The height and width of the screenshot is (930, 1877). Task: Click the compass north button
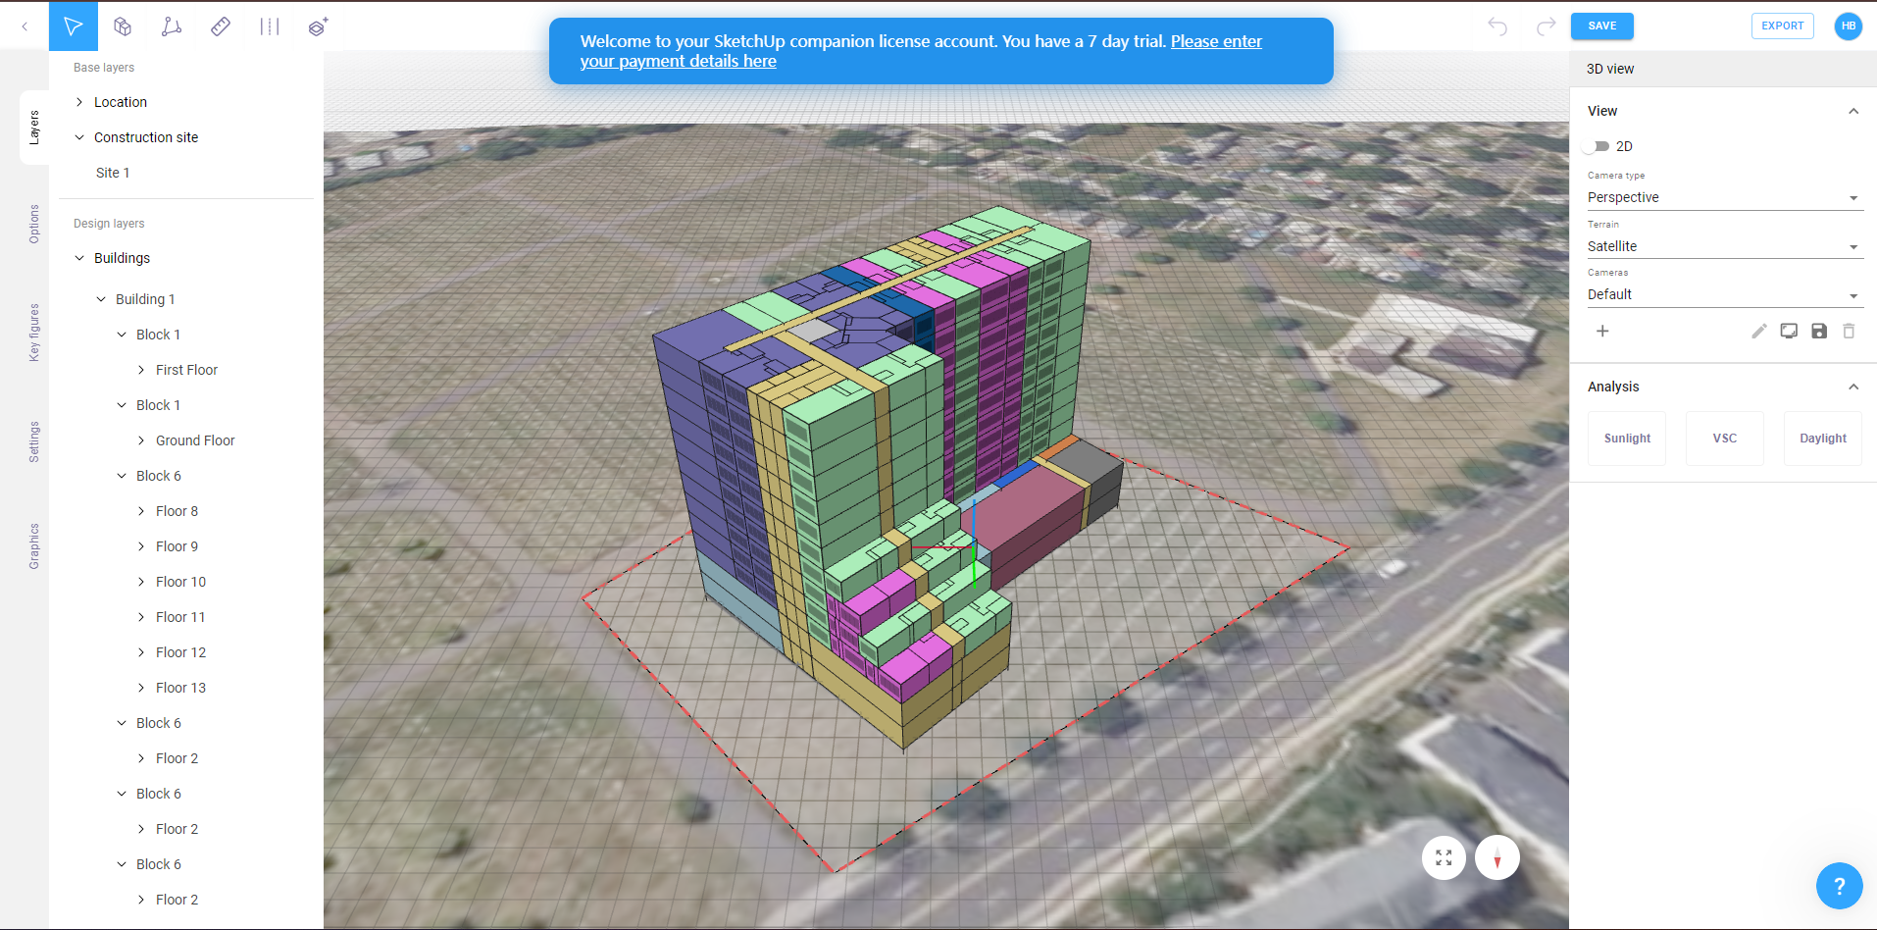tap(1497, 857)
